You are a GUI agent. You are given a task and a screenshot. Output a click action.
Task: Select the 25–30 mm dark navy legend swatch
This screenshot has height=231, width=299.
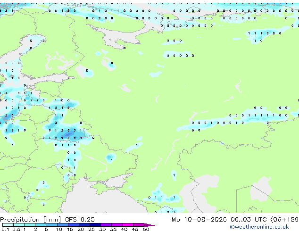[x=95, y=225]
